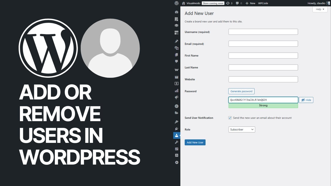Open the comments icon showing 0 in admin bar

pos(239,3)
